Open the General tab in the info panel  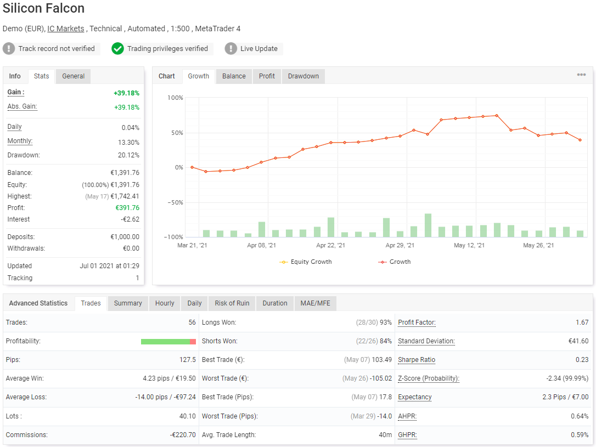pos(73,76)
